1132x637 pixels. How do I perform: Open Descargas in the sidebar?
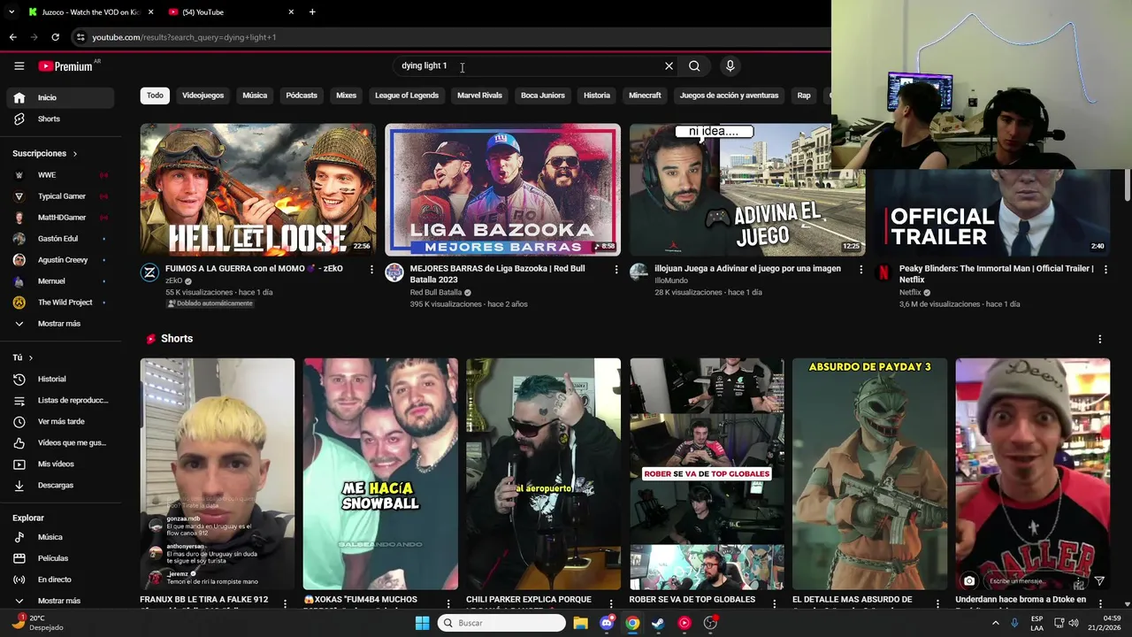(x=60, y=485)
